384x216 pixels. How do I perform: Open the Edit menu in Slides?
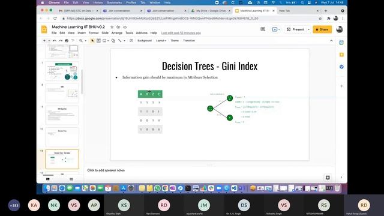(x=62, y=33)
